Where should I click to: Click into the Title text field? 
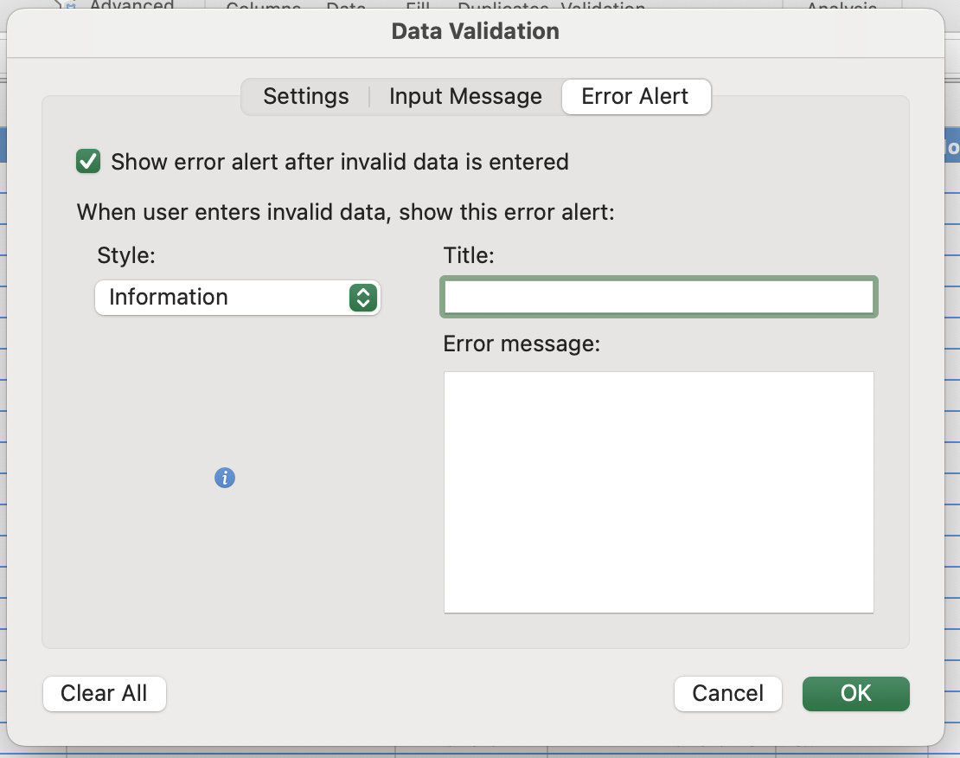[x=659, y=297]
